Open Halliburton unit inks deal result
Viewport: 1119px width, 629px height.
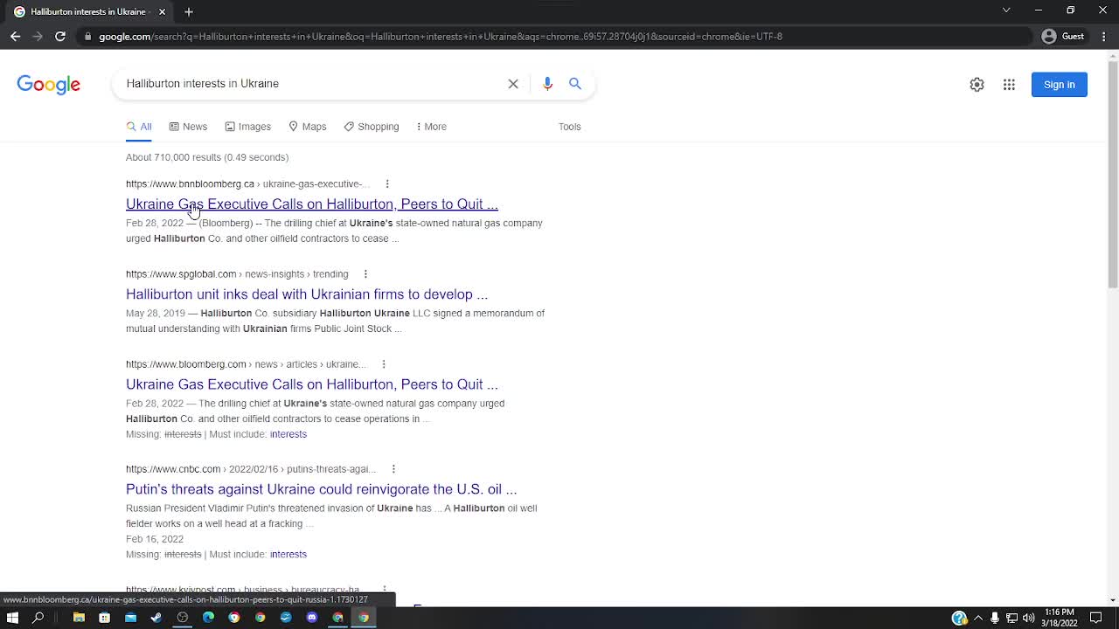(x=307, y=294)
